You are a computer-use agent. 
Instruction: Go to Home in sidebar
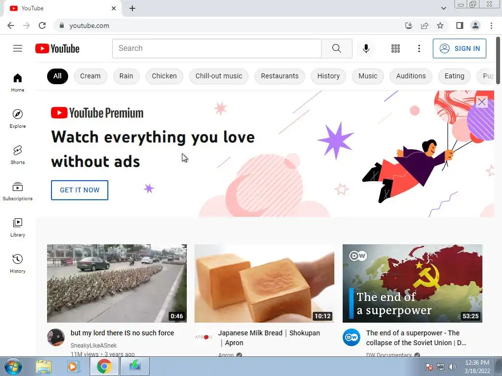18,82
